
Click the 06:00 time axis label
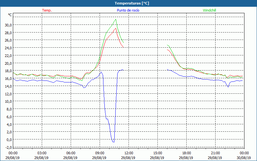click(x=71, y=153)
